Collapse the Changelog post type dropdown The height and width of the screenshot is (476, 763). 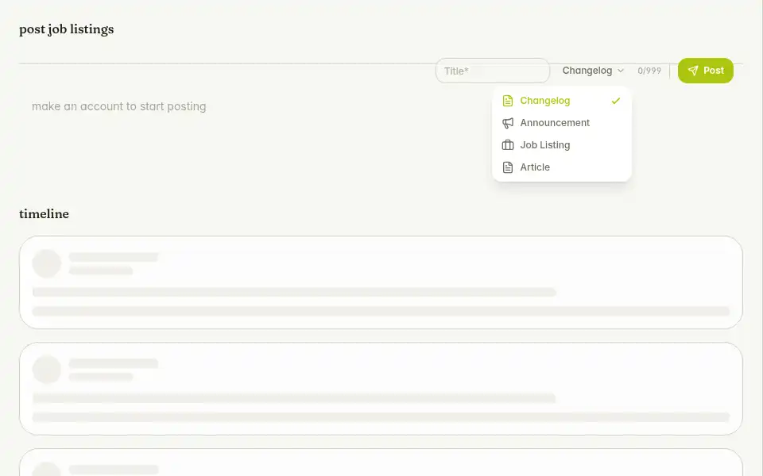[x=593, y=71]
